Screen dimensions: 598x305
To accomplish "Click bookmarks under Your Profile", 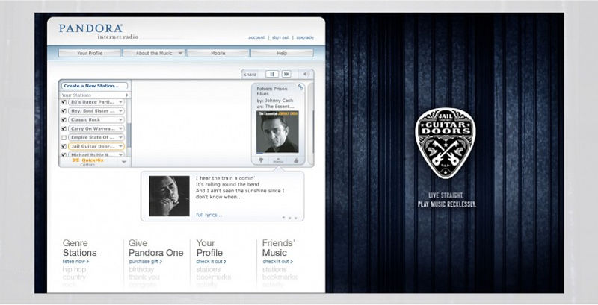I will [x=214, y=277].
